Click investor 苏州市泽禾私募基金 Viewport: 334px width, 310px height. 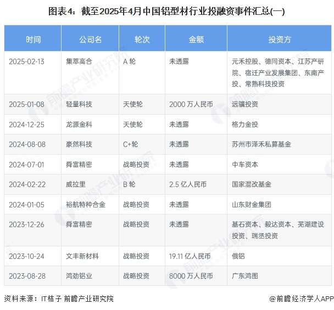261,144
